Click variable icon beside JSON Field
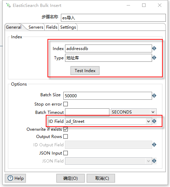This screenshot has width=170, height=187. (x=154, y=161)
